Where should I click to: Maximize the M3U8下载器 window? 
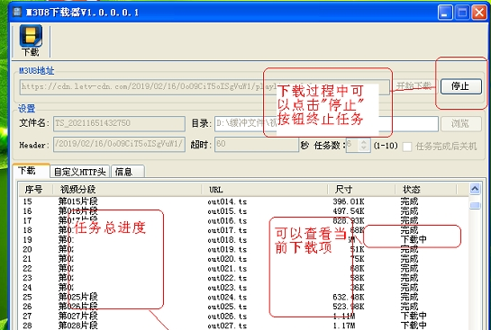point(462,13)
